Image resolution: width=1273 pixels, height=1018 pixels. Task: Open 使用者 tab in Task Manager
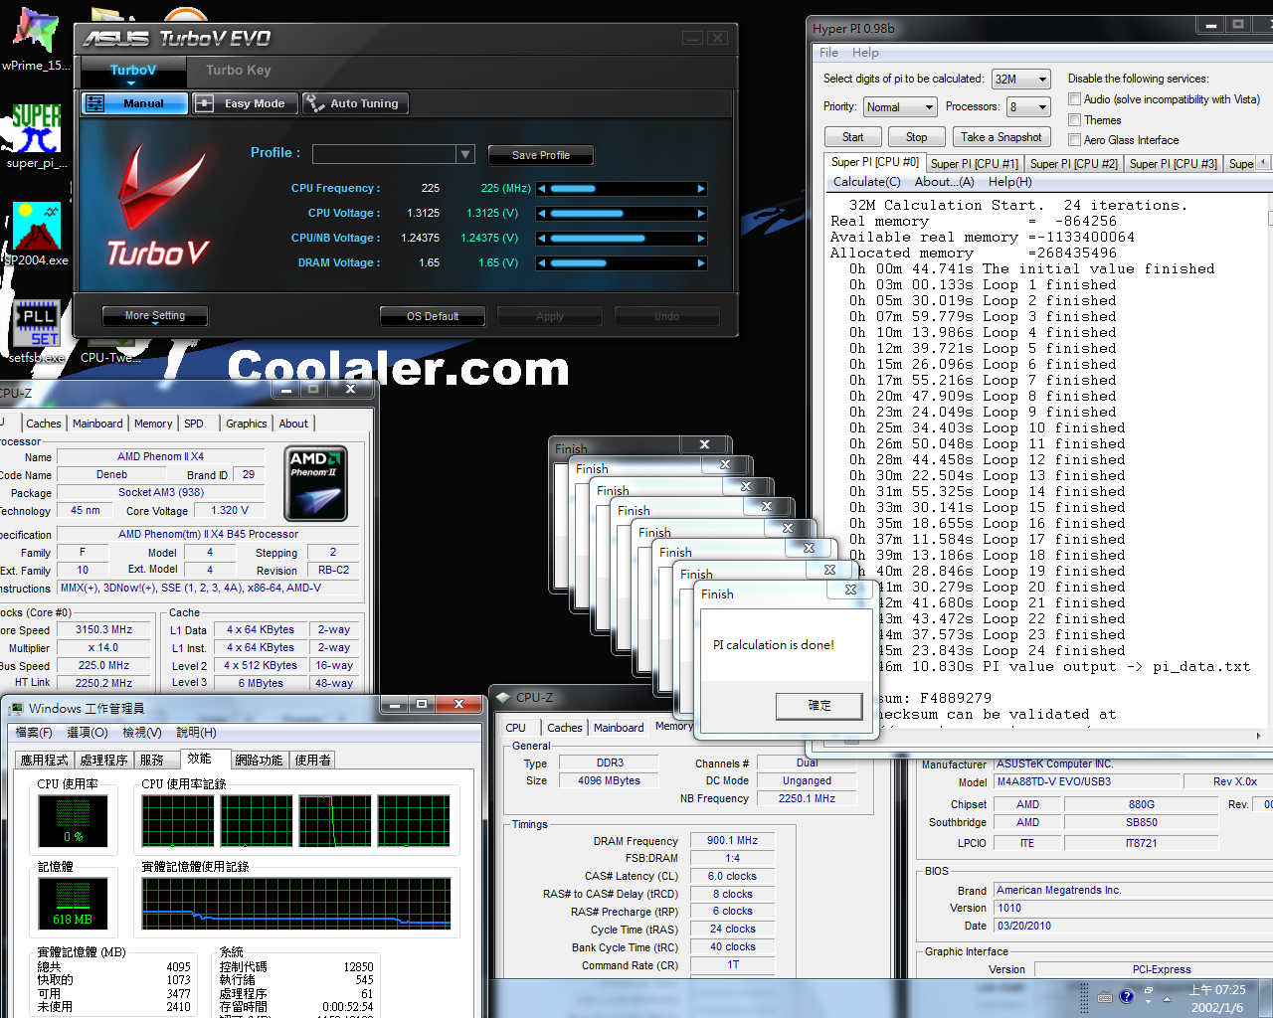[x=313, y=760]
